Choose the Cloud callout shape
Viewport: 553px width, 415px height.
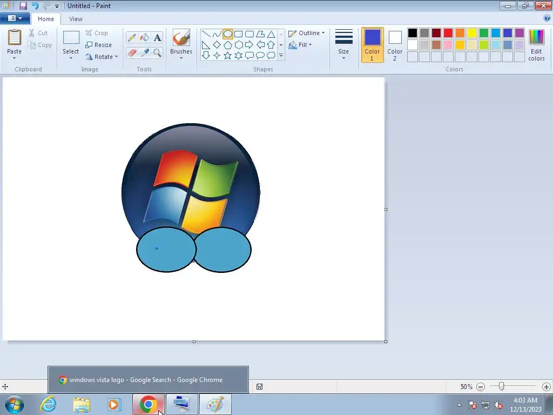[x=271, y=56]
